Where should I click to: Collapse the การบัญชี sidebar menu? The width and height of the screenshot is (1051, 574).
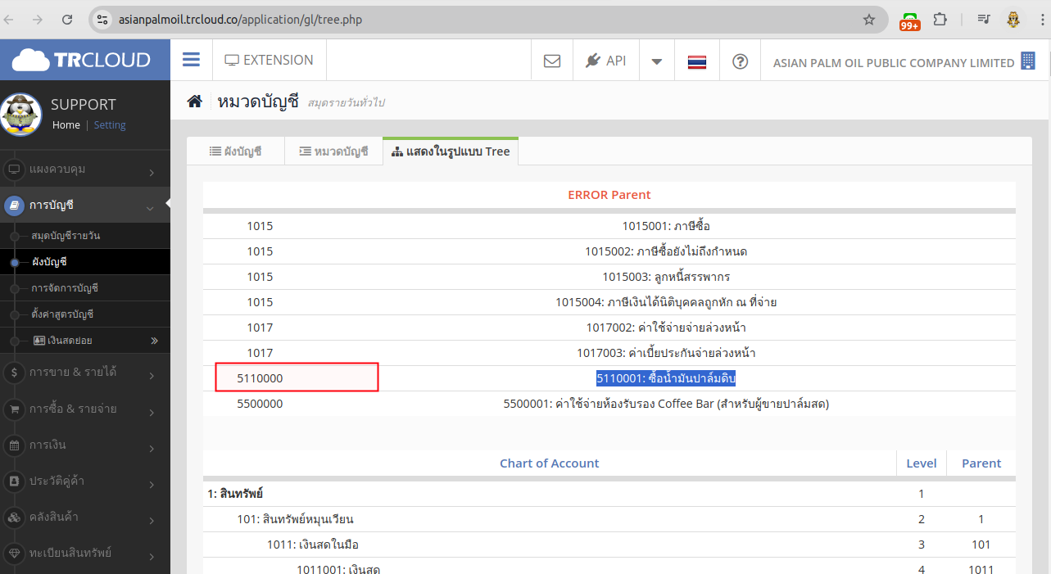(85, 206)
